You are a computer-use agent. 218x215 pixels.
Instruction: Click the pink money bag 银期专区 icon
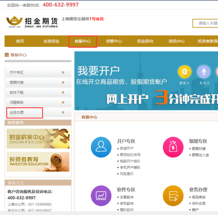173,147
